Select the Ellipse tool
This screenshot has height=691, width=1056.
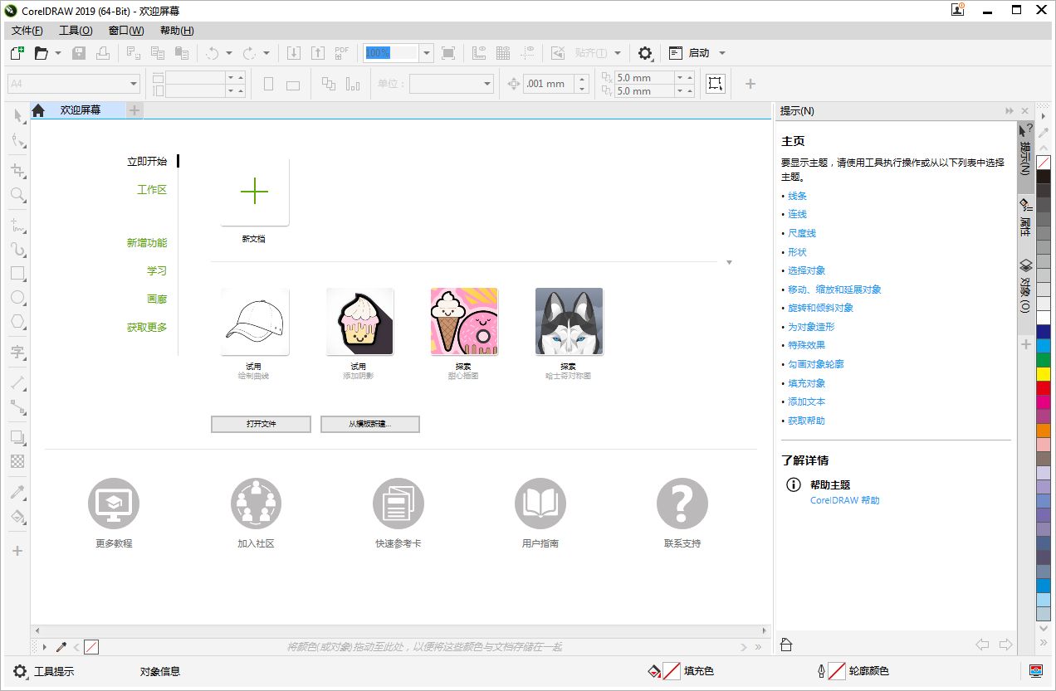[x=17, y=298]
